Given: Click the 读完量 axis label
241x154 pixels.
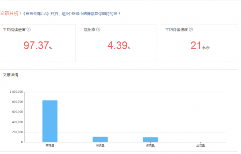Looking at the screenshot, I should pos(150,146).
